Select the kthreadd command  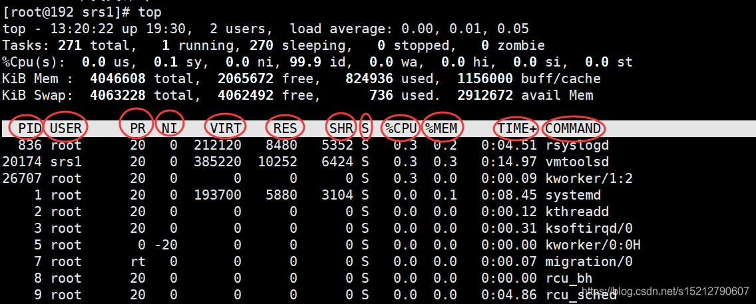coord(576,212)
